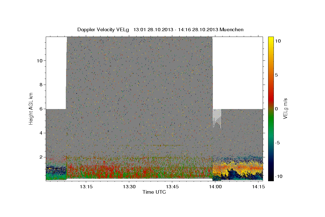Viewport: 325px width, 217px height.
Task: Click the height axis label '8'
Action: point(41,85)
